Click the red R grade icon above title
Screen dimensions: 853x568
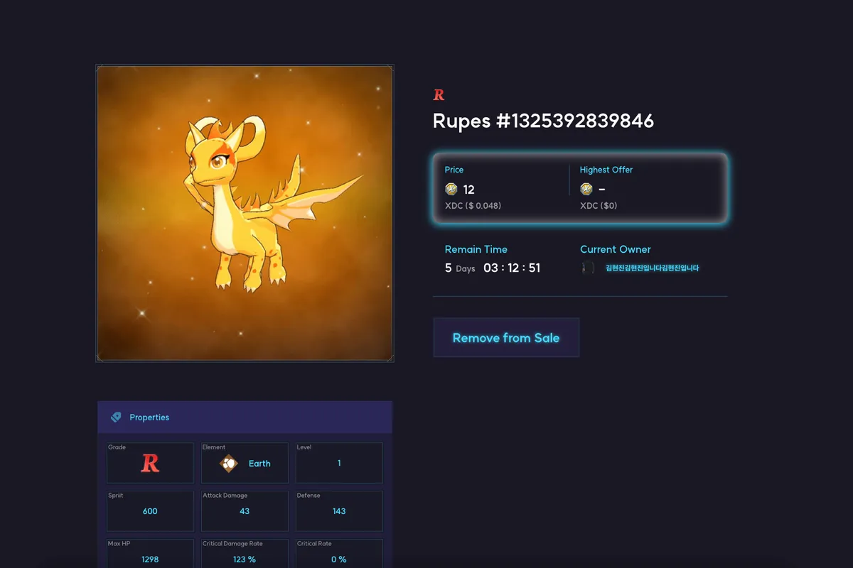439,95
